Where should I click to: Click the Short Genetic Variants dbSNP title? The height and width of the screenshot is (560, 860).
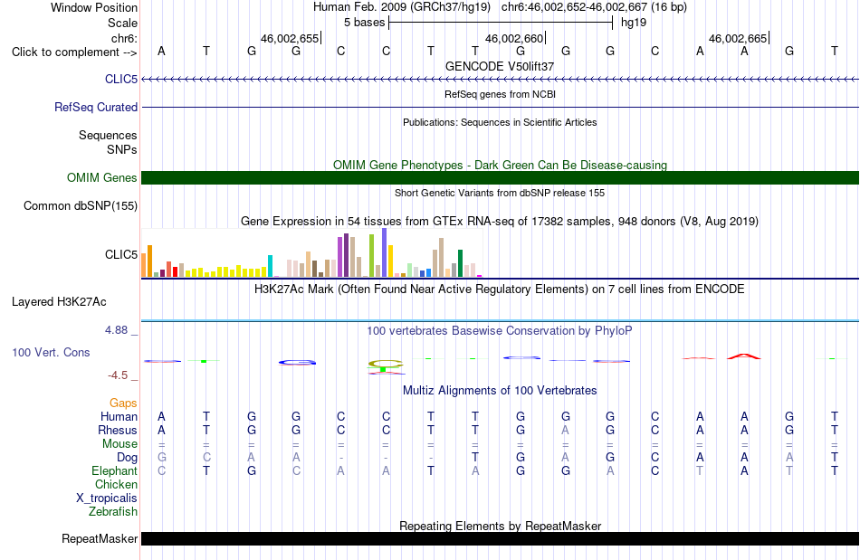(500, 193)
